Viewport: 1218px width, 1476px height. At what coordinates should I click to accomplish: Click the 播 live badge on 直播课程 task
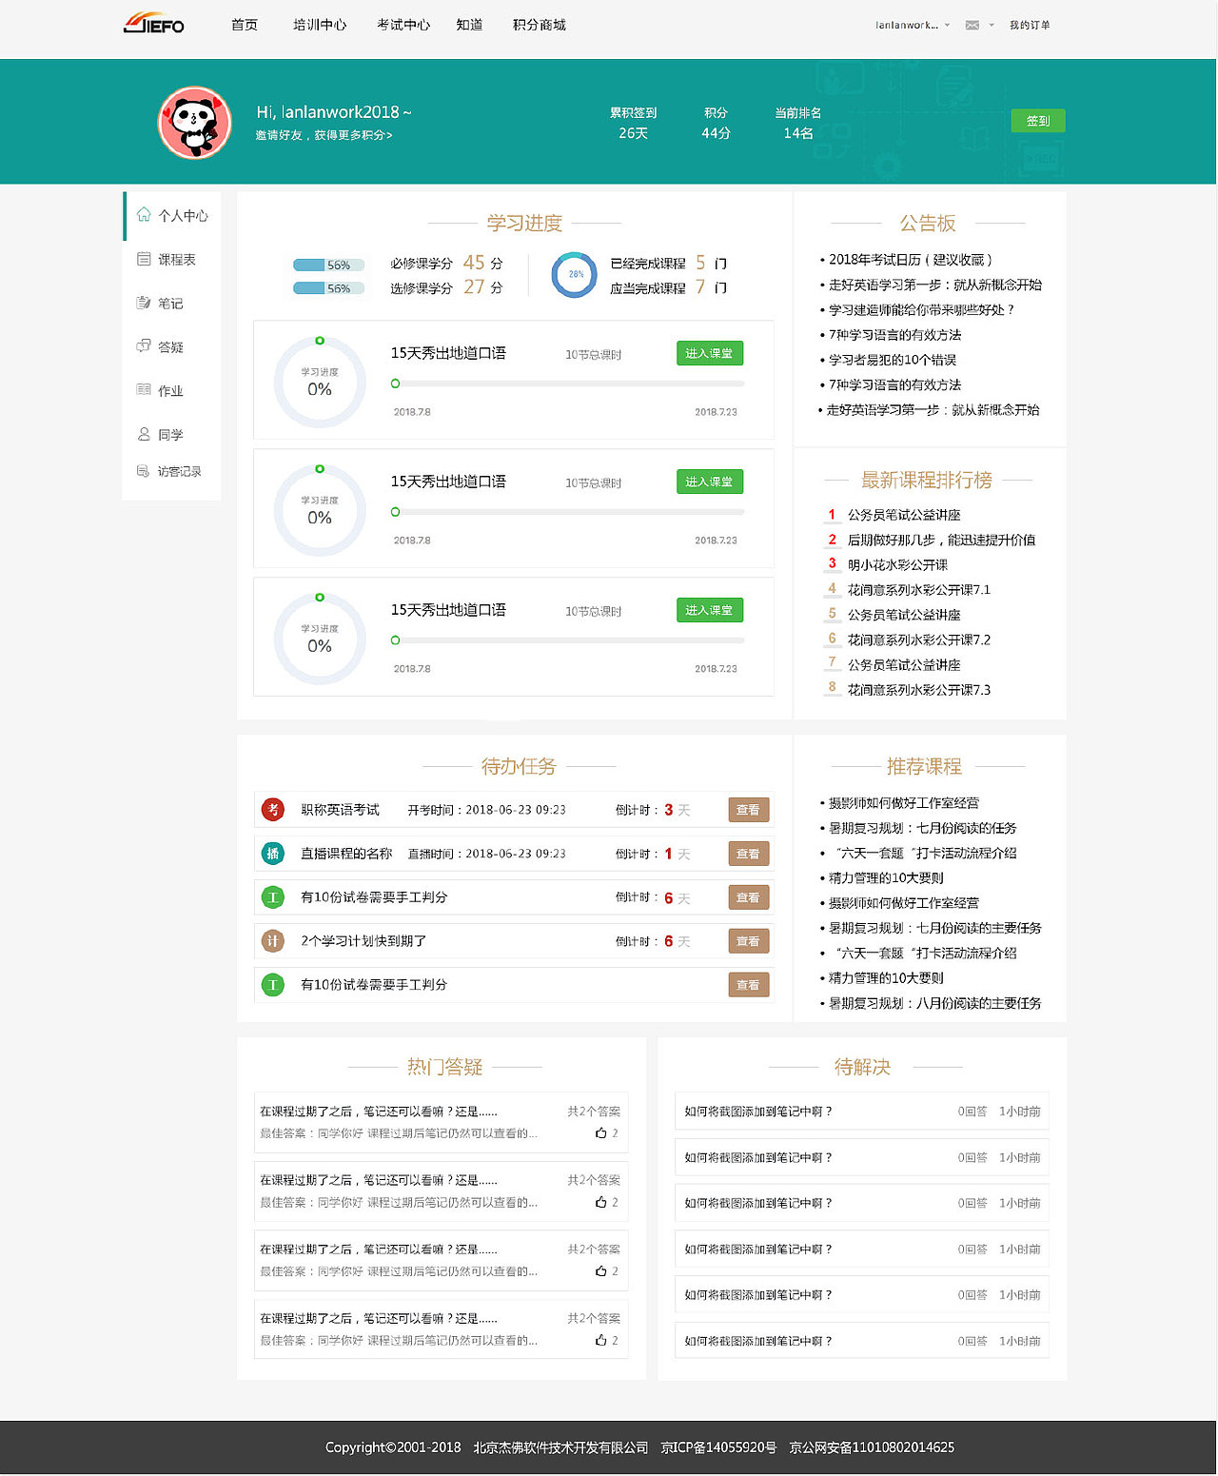[x=273, y=854]
